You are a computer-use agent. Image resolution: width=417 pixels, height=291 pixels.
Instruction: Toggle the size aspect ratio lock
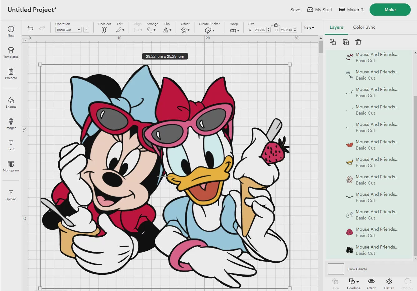point(276,25)
